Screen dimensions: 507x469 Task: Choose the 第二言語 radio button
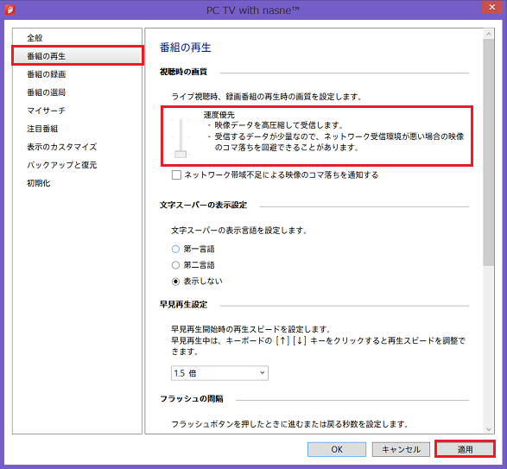[175, 265]
